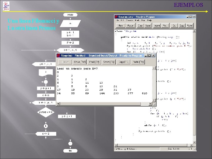Click the value 610 in the output
This screenshot has width=212, height=159.
[145, 93]
